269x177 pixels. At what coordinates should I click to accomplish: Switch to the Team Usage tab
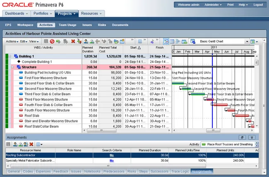tap(67, 25)
